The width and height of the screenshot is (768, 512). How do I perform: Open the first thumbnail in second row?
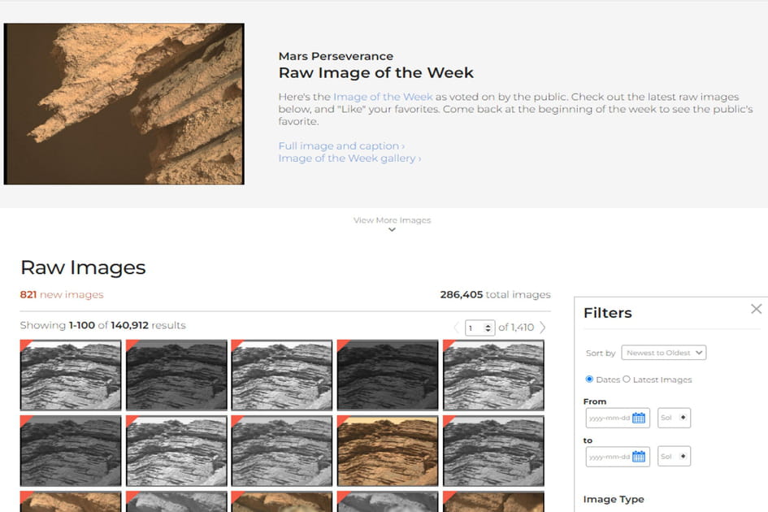(x=71, y=451)
